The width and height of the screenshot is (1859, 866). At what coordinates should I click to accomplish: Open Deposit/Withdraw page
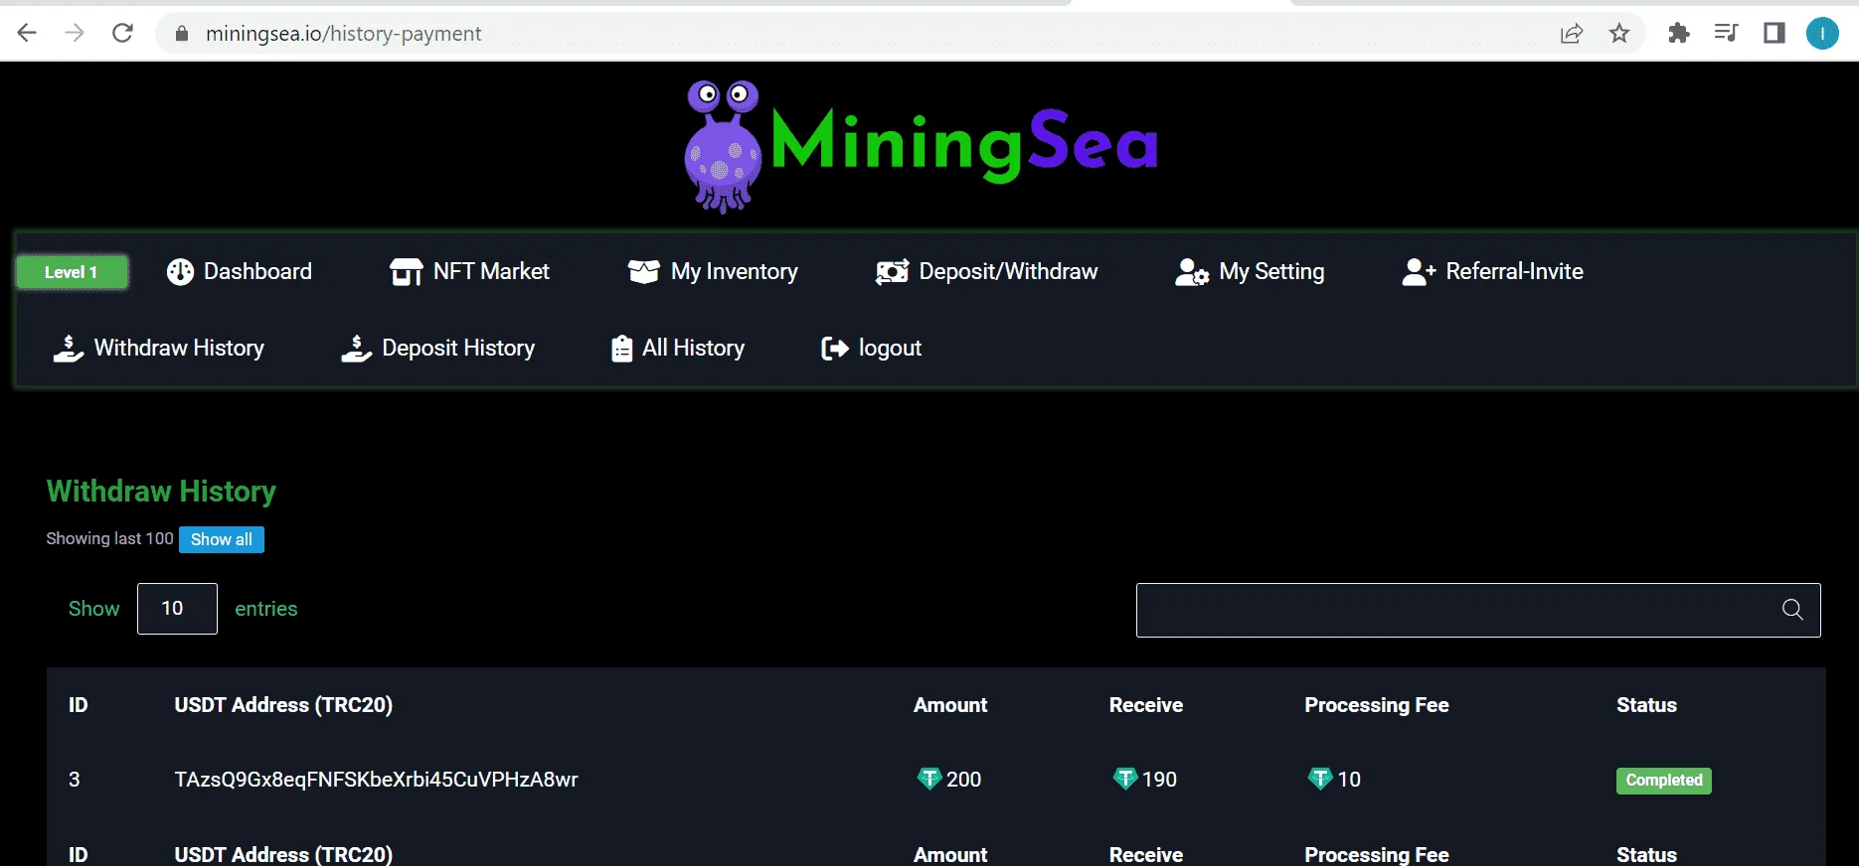point(986,272)
